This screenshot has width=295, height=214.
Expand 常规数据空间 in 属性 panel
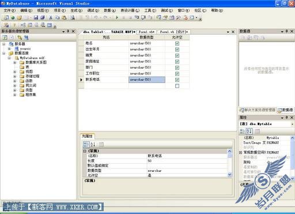coord(240,152)
